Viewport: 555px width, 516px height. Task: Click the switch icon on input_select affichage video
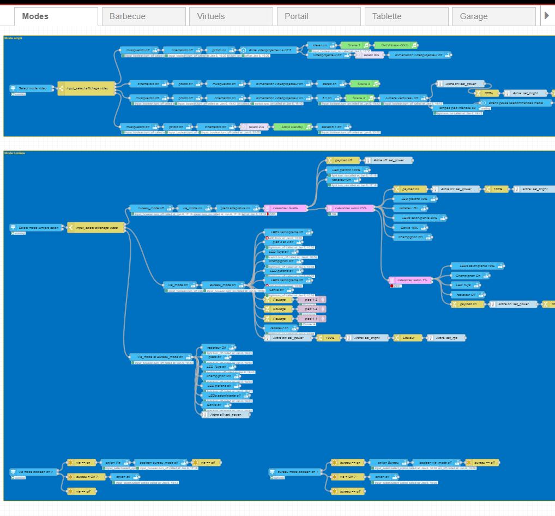point(61,88)
